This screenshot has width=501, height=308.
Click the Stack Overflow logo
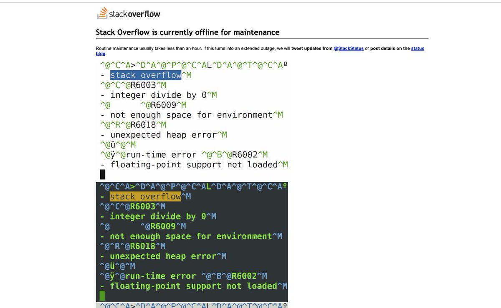tap(129, 13)
